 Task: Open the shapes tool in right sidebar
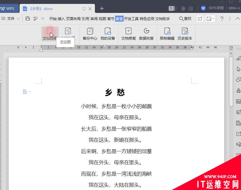(238, 80)
